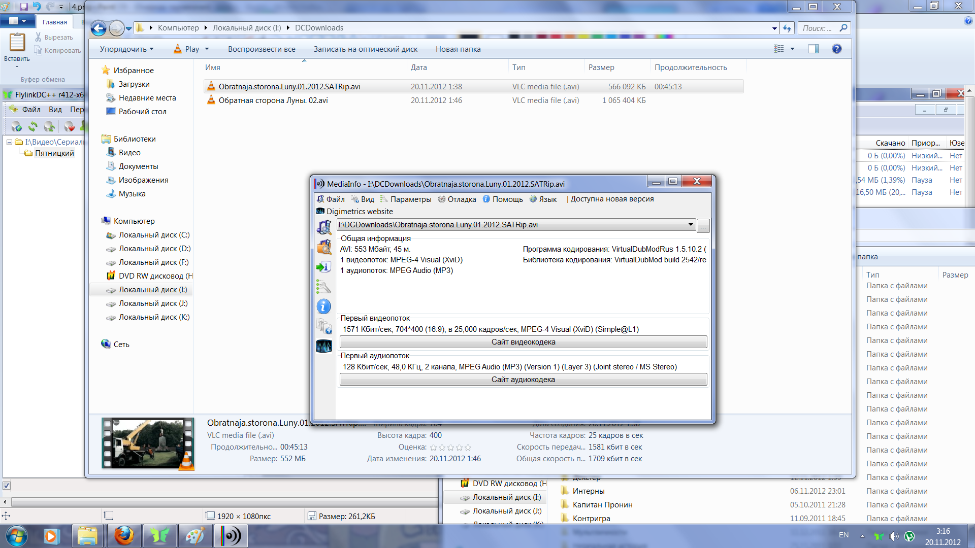Click the star rating in the details pane

pos(450,448)
